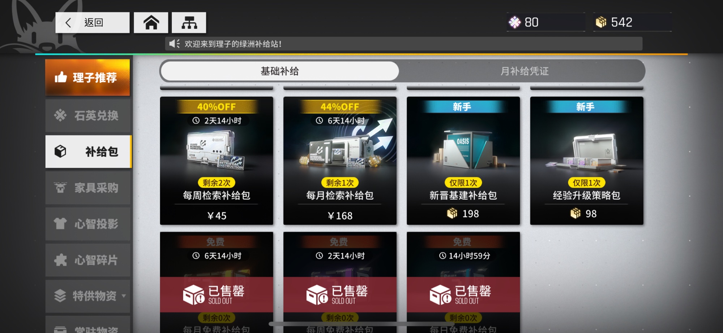
Task: Select the 基础补给 tab
Action: click(x=280, y=71)
